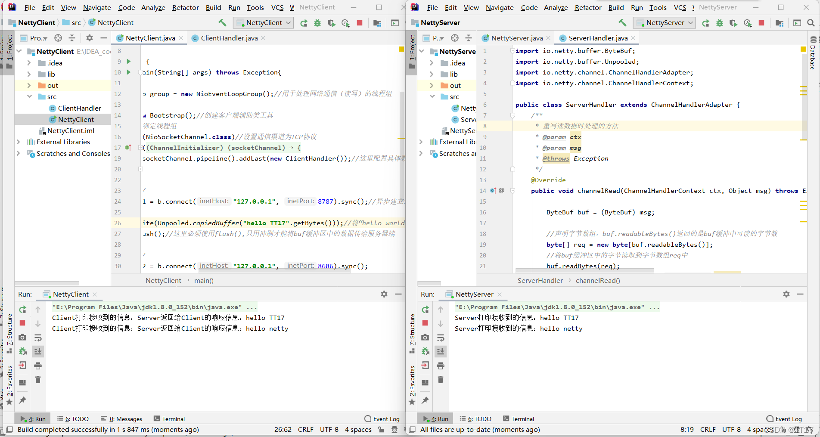Open 6: TODO tab in NettyServer window
The image size is (820, 437).
[x=475, y=418]
